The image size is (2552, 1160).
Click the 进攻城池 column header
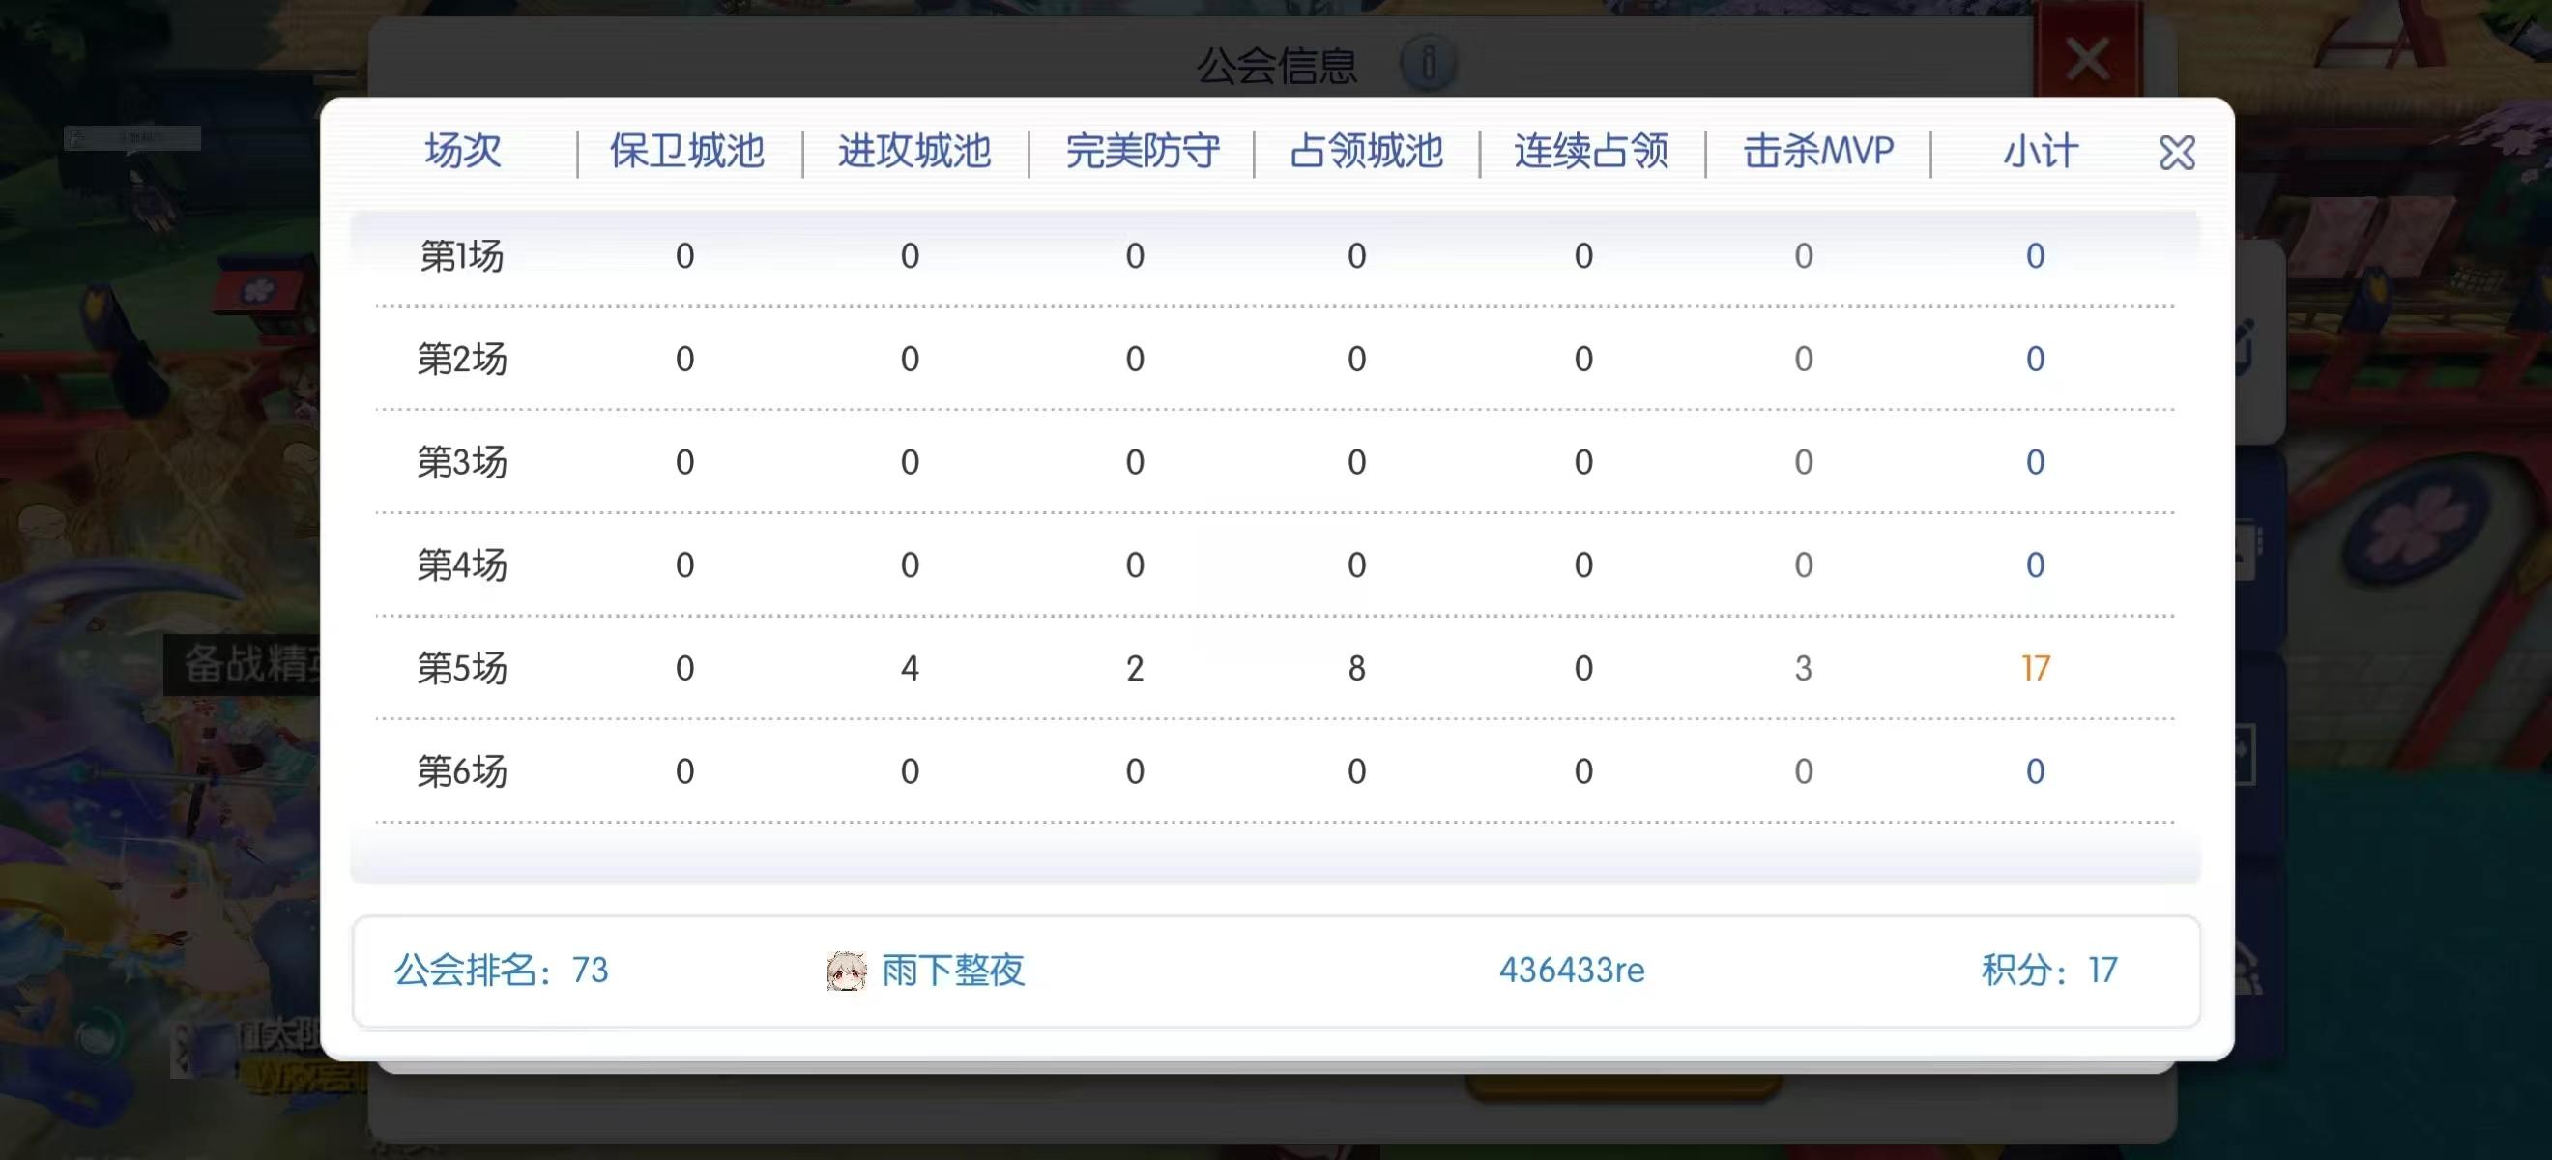913,152
